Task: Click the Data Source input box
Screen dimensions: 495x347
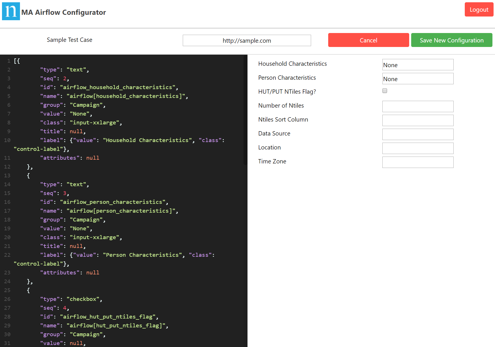Action: (x=417, y=134)
